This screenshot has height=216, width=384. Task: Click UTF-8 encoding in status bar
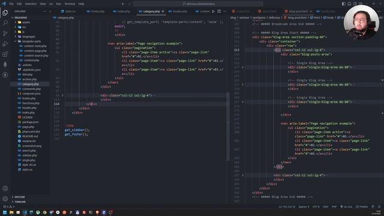tap(316, 206)
